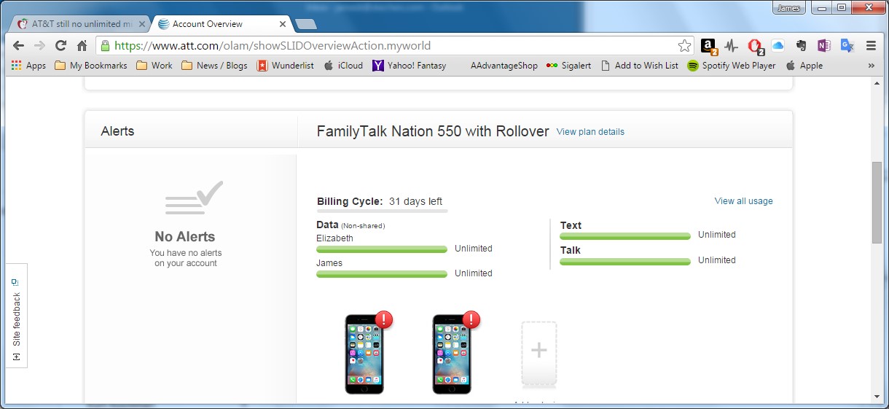Open the waveform pulse extension icon
Viewport: 889px width, 409px height.
tap(731, 46)
